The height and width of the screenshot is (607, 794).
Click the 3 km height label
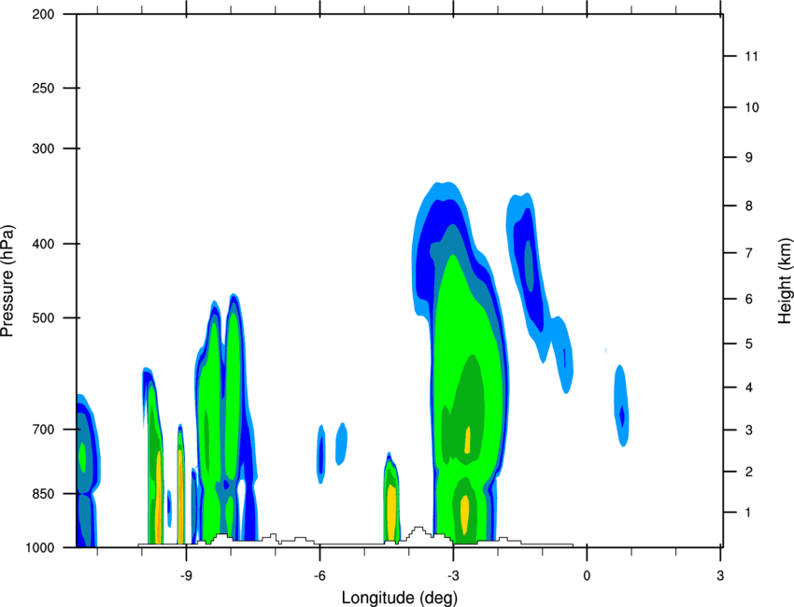click(749, 430)
